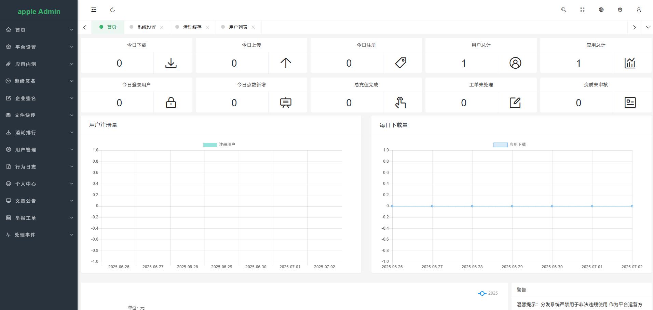
Task: Toggle the 2025 legend series
Action: tap(488, 293)
